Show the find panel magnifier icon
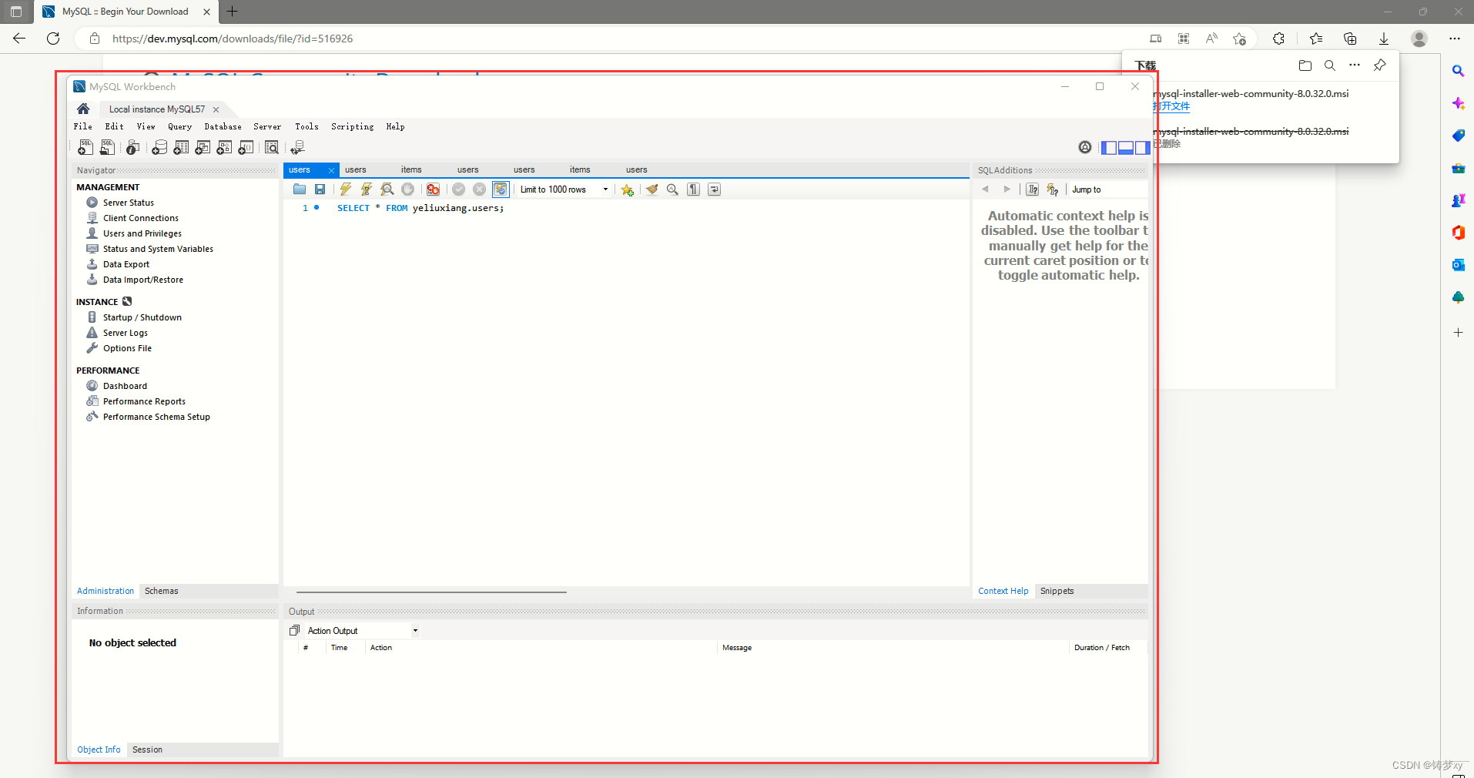1474x778 pixels. tap(672, 189)
